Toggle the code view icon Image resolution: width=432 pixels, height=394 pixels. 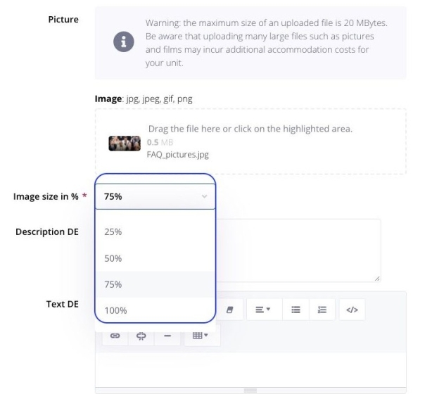[x=352, y=309]
